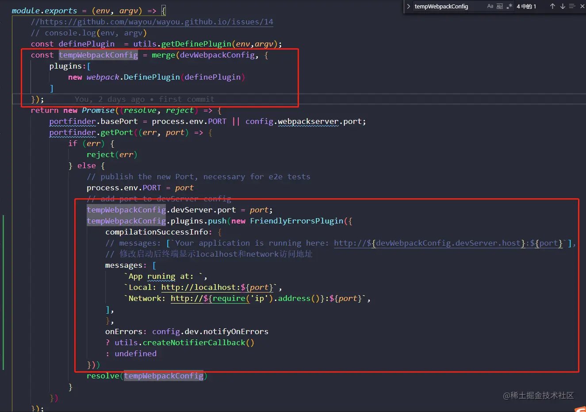Click the 'reject' call inside the if block
Image resolution: width=586 pixels, height=412 pixels.
(100, 154)
